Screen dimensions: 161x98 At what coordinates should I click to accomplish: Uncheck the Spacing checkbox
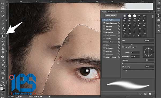coord(123,67)
